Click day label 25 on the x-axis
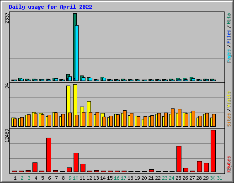This screenshot has width=234, height=183. (x=178, y=178)
